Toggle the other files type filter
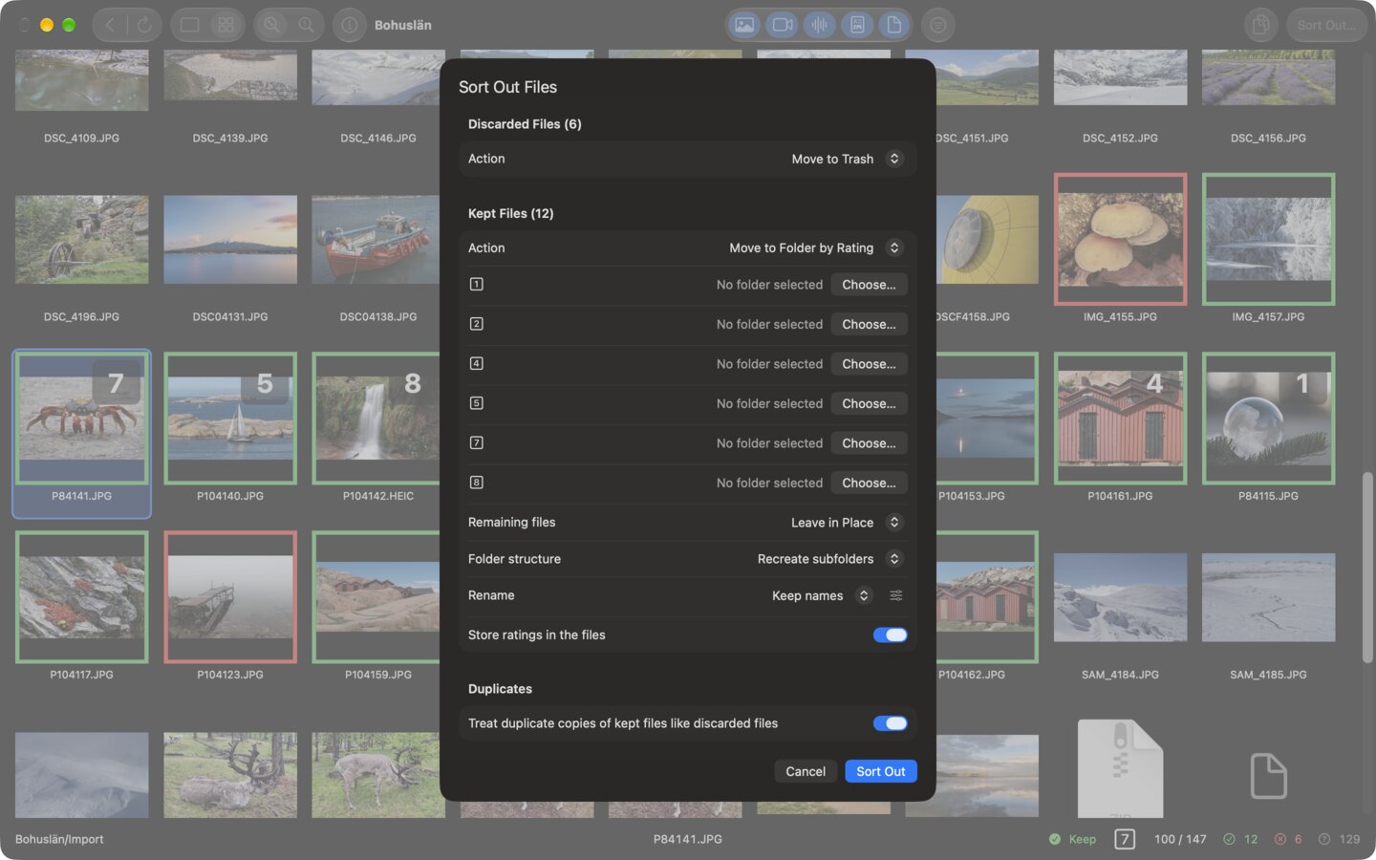Viewport: 1376px width, 860px height. (893, 25)
